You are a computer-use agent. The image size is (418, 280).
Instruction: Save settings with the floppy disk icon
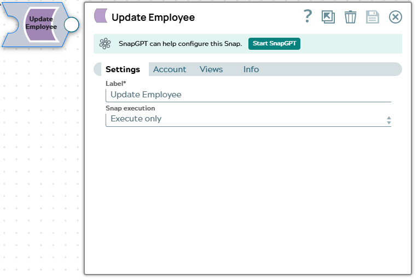point(373,17)
